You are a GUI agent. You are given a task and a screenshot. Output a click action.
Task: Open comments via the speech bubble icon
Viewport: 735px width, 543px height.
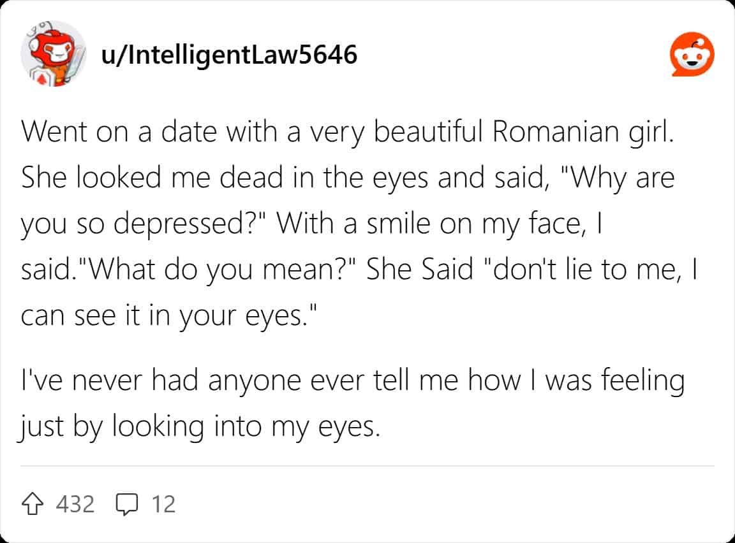[x=126, y=505]
